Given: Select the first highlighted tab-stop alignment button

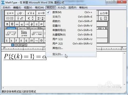Looking at the screenshot, I should pyautogui.click(x=13, y=45).
